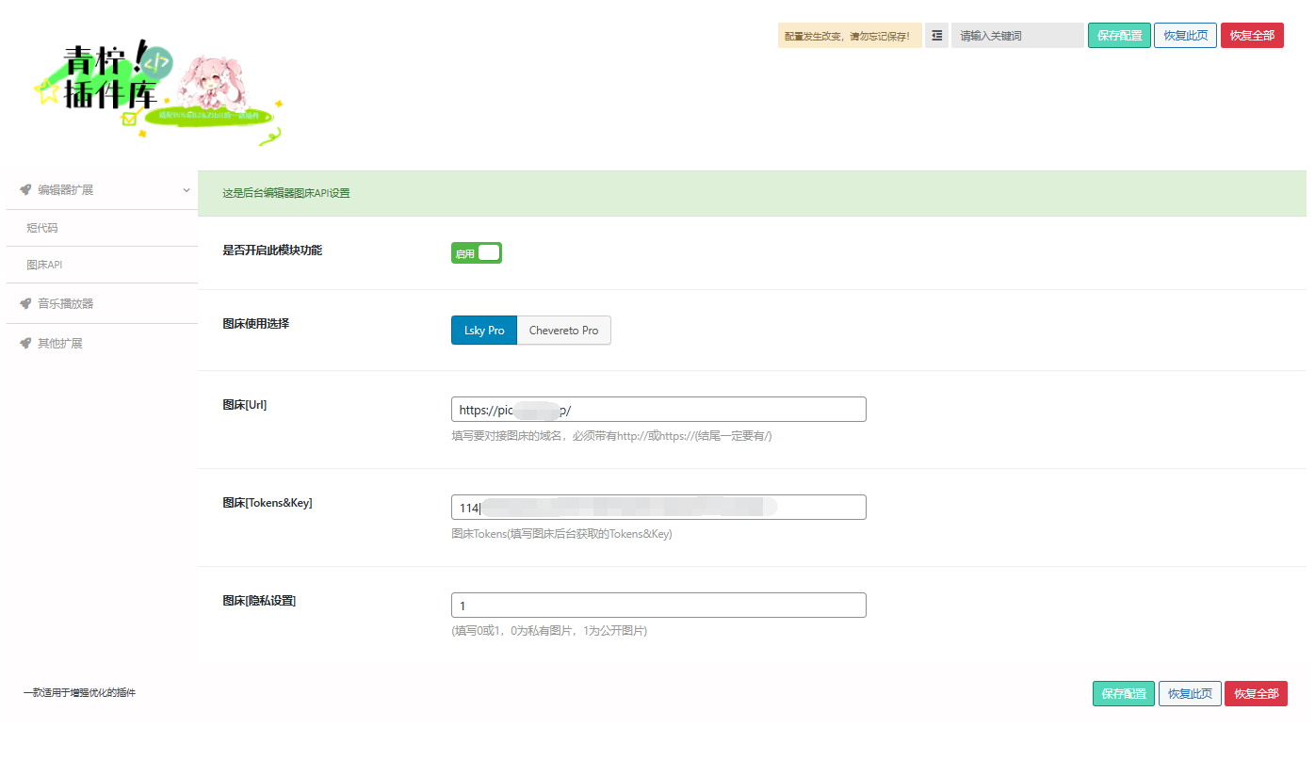This screenshot has width=1315, height=760.
Task: Toggle the 启用 module switch
Action: click(476, 252)
